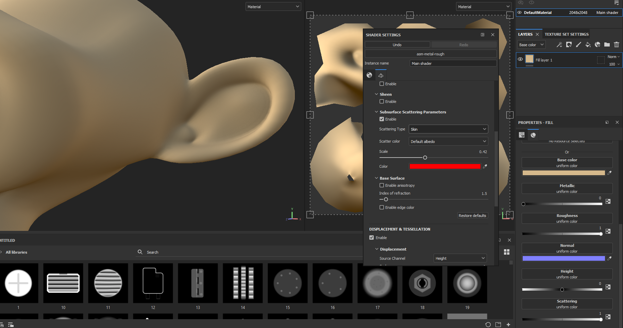Select alpha thumbnail 14 in the shelf
The height and width of the screenshot is (328, 623).
[243, 283]
